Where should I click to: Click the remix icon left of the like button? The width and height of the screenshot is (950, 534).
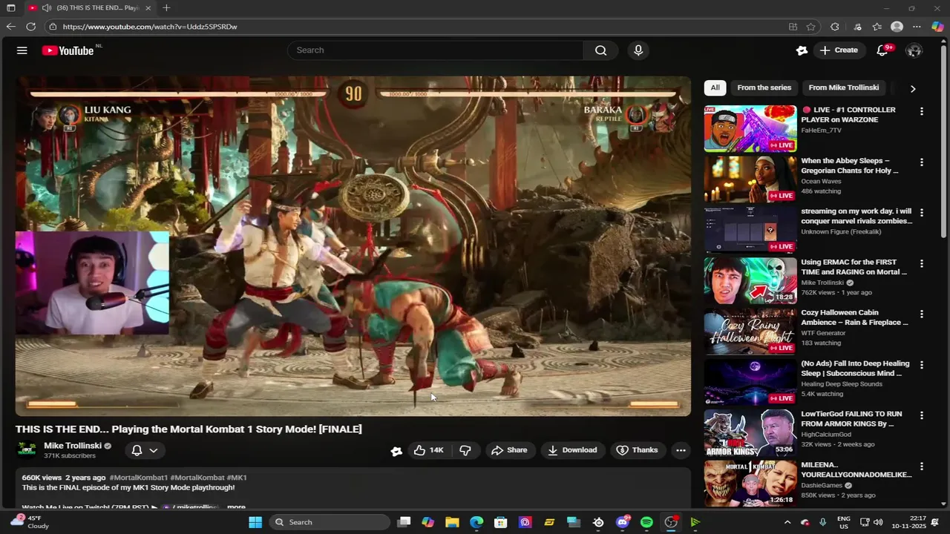point(396,451)
